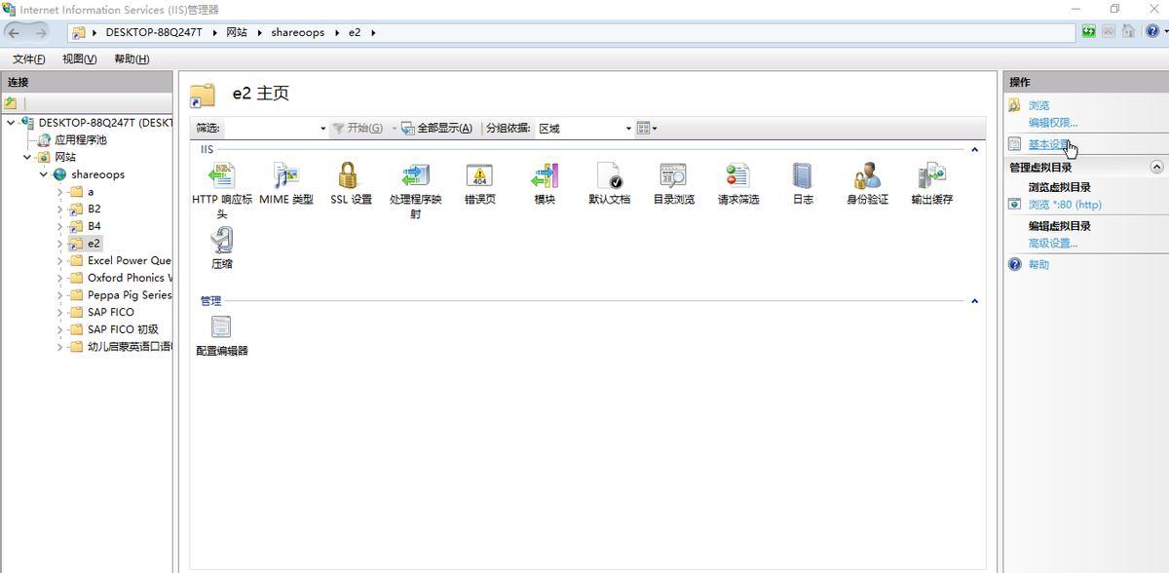Collapse the DESKTOP-88Q247T server node
Screen dimensions: 1169x573
tap(10, 123)
